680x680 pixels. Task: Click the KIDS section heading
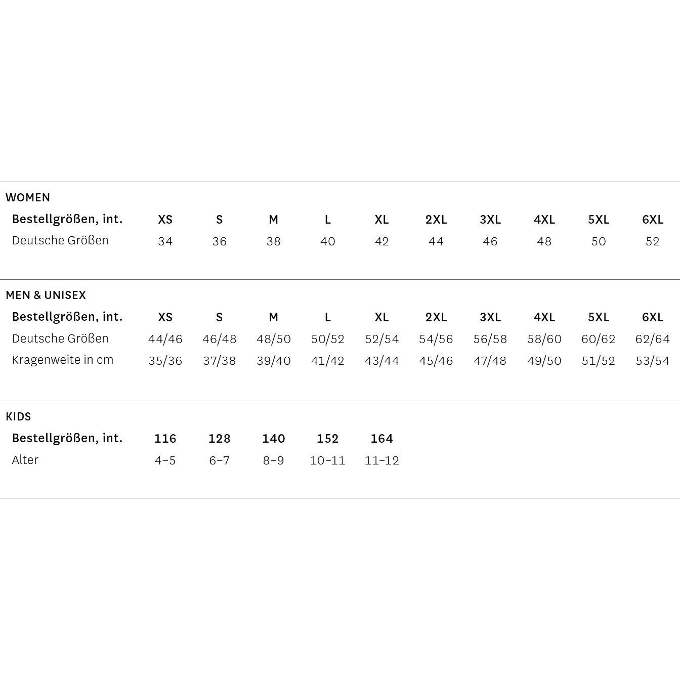19,416
